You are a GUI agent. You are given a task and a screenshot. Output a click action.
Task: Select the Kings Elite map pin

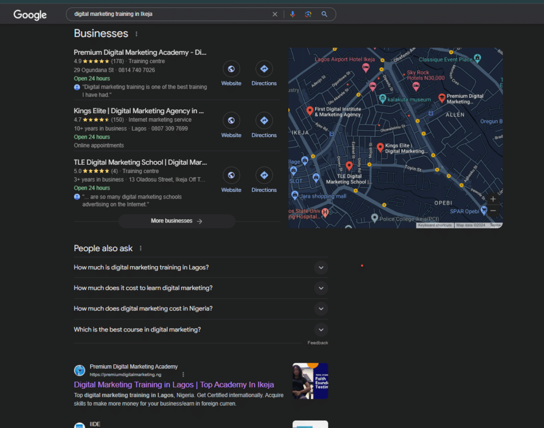pos(380,148)
